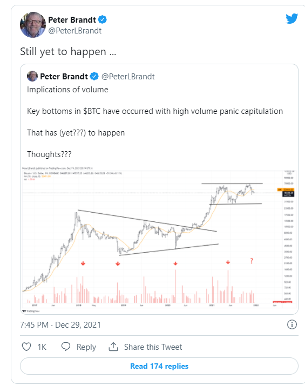Screen dimensions: 305x386
Task: Click the verified badge beside top Peter Brandt name
Action: click(103, 19)
